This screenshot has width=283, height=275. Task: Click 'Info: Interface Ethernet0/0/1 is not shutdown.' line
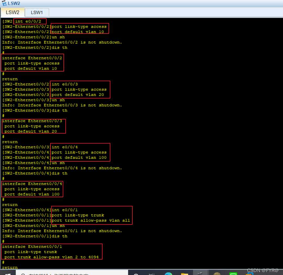click(x=62, y=231)
